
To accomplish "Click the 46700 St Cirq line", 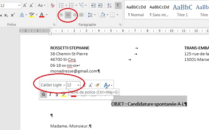I will tap(63, 59).
